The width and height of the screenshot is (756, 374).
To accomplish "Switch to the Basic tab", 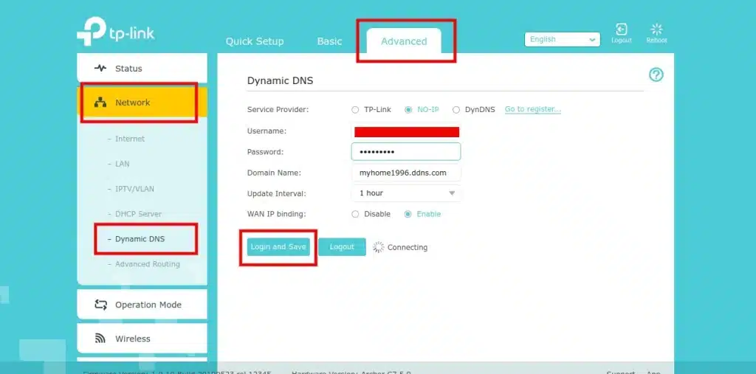I will click(329, 41).
